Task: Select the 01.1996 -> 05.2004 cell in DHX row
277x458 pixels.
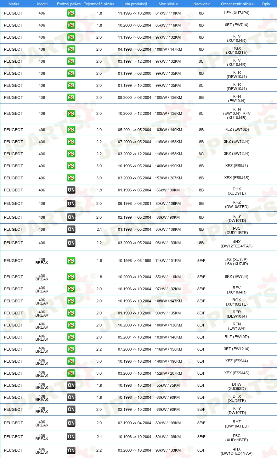Action: (x=135, y=190)
